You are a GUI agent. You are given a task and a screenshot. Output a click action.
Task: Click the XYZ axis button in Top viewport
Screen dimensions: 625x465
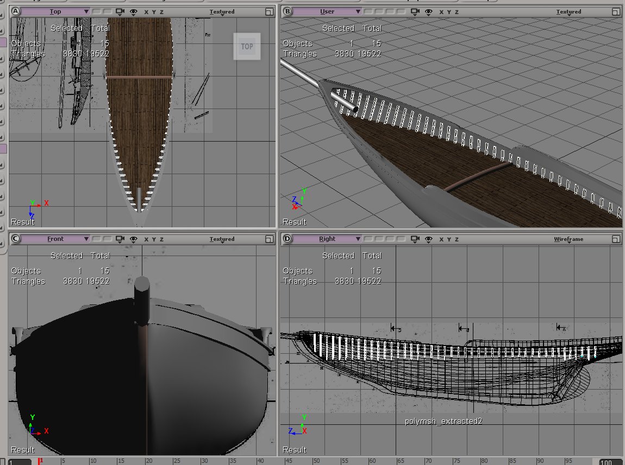[154, 11]
